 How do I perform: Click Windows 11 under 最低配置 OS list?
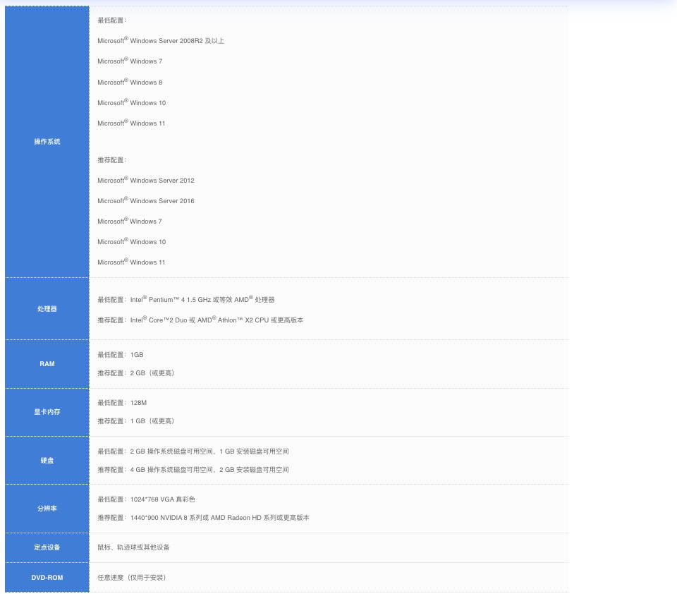tap(131, 123)
